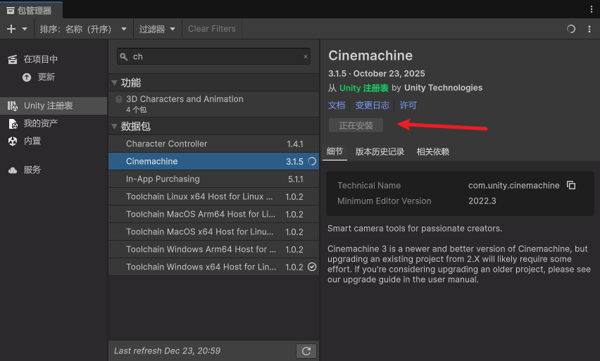The width and height of the screenshot is (600, 361).
Task: Switch to the 版本历史记录 tab
Action: click(x=380, y=152)
